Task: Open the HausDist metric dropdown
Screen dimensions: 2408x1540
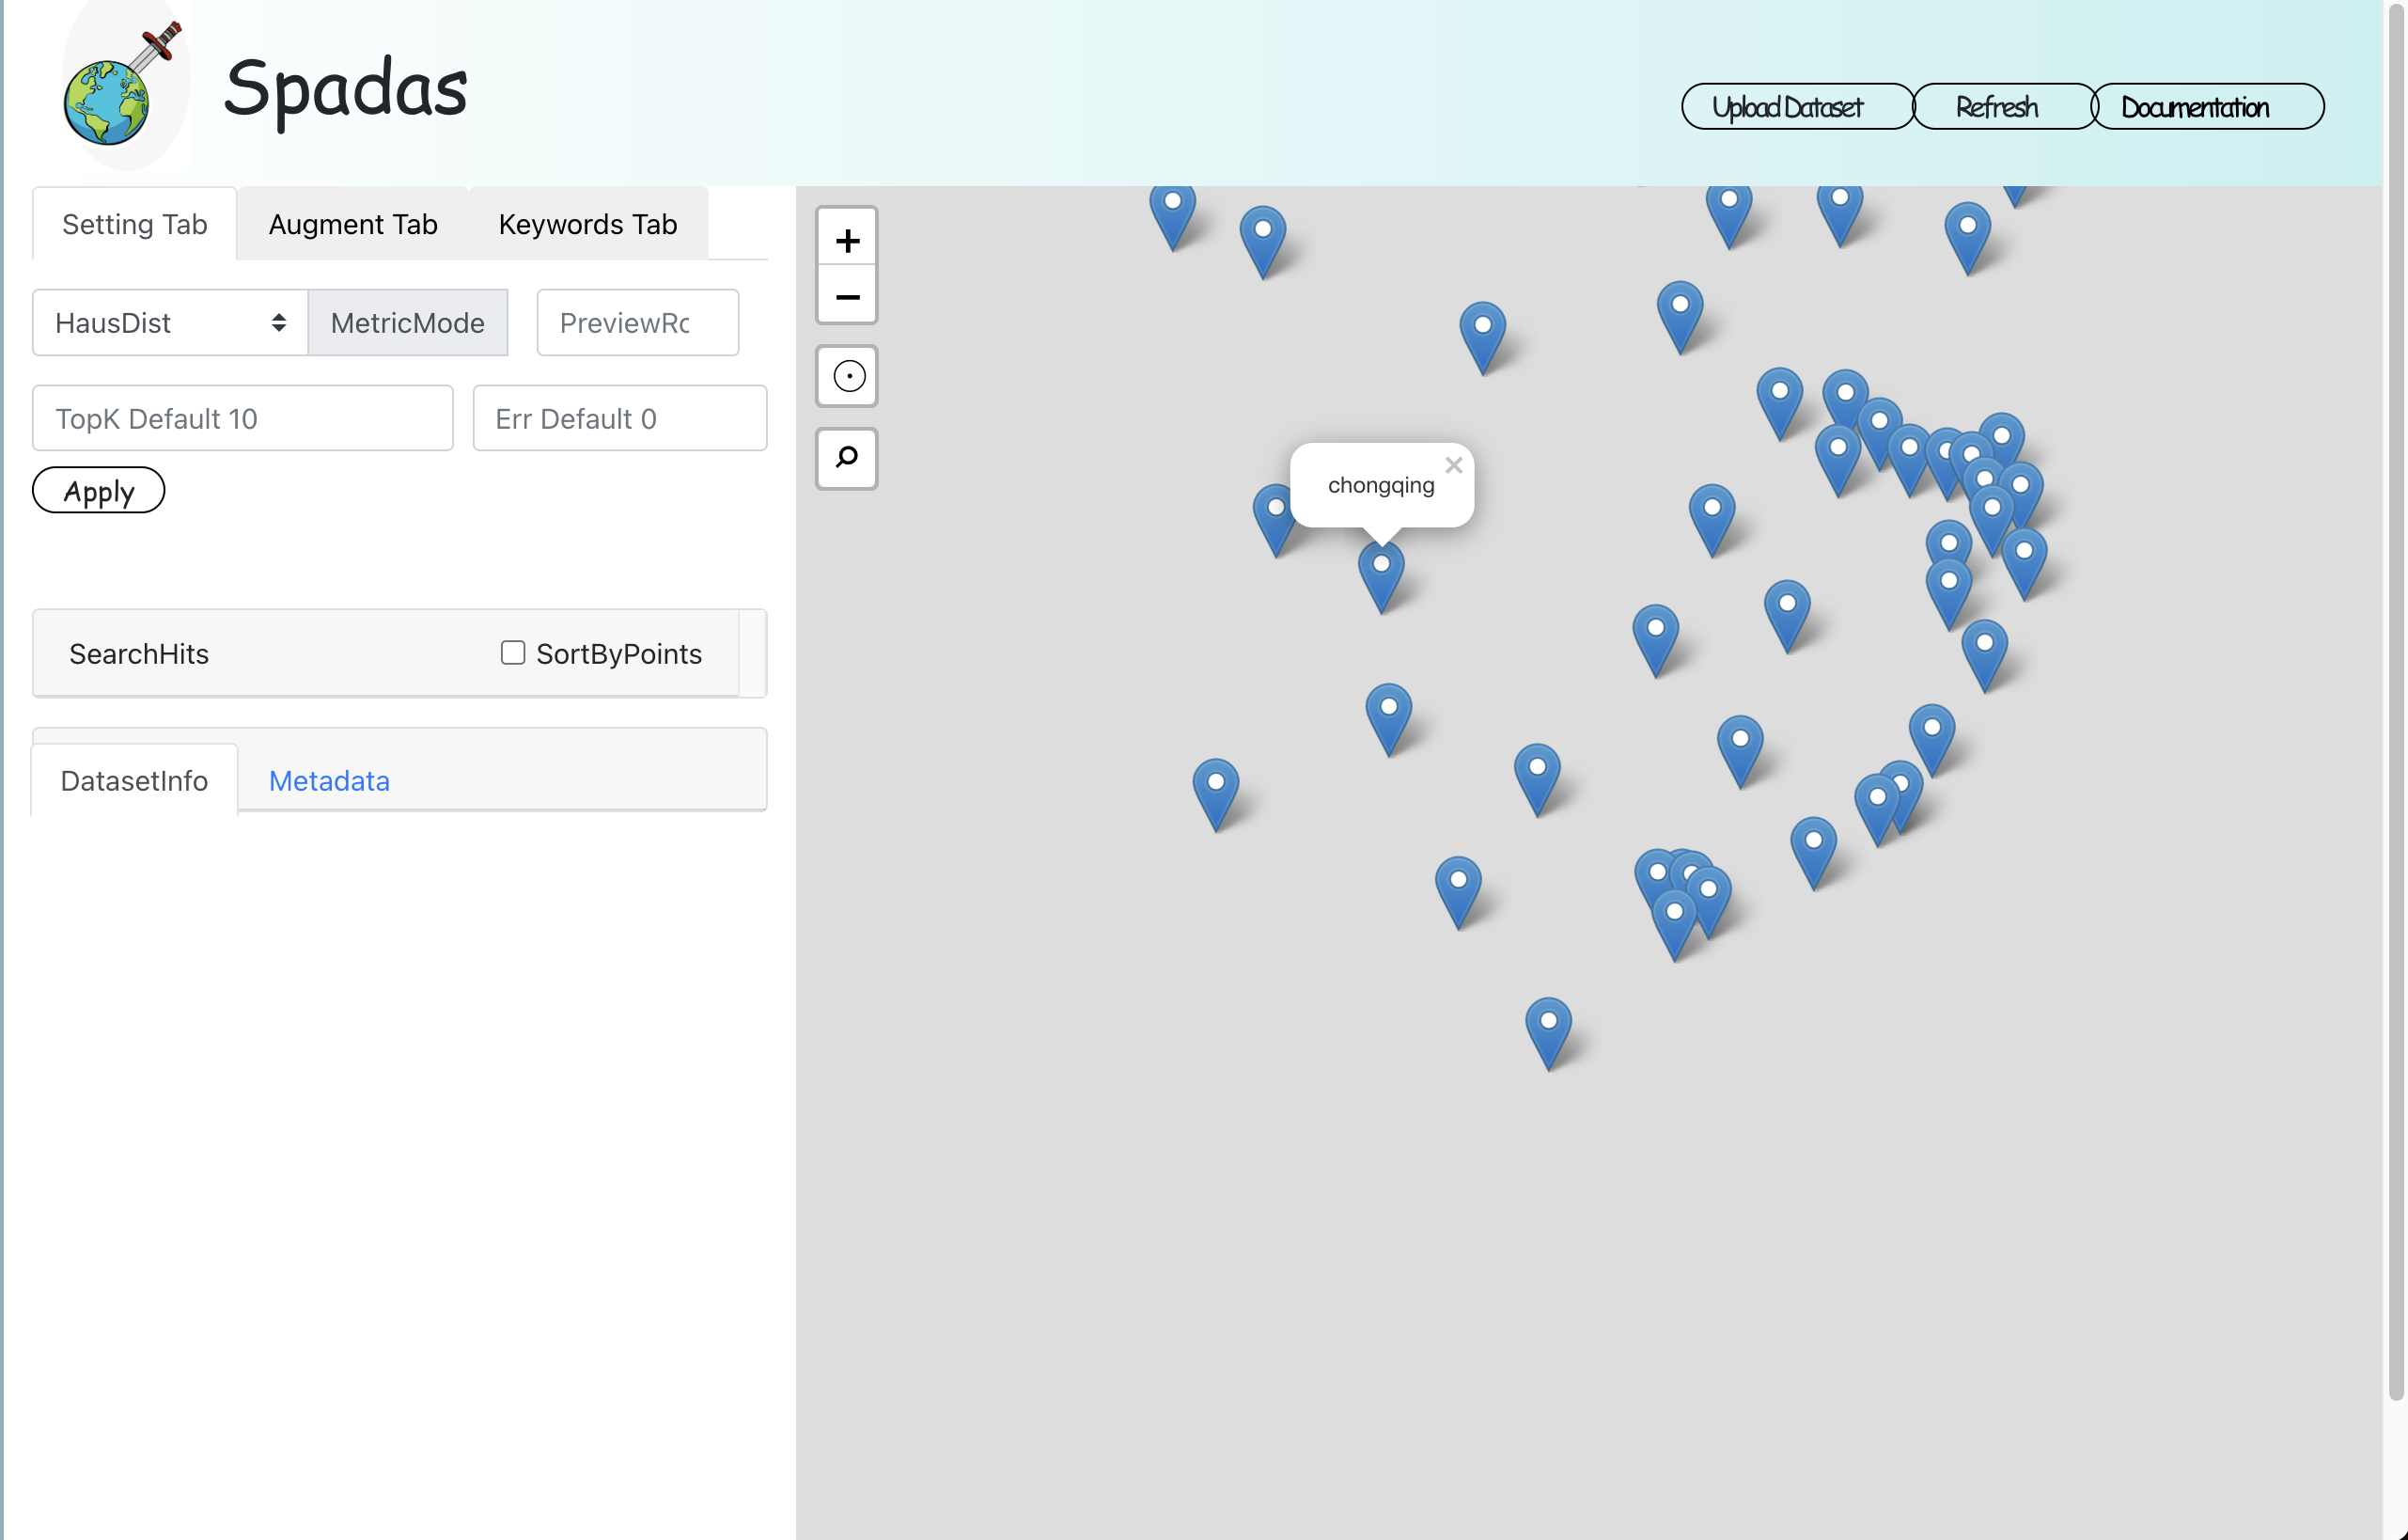Action: pos(169,323)
